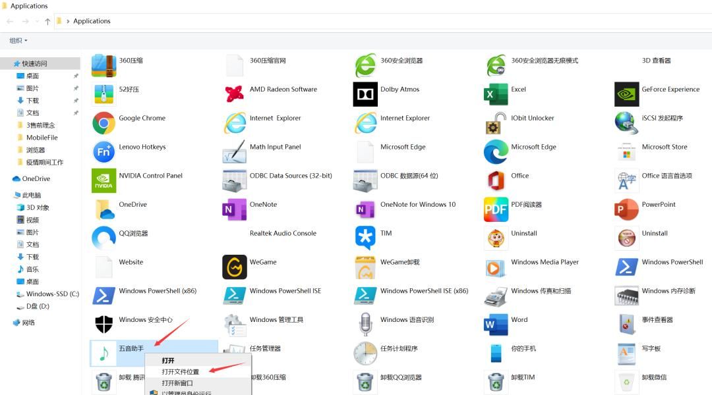Viewport: 712px width, 395px height.
Task: Launch 360安全浏览器 from the app list
Action: [365, 65]
